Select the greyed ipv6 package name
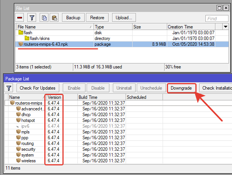 pos(25,126)
